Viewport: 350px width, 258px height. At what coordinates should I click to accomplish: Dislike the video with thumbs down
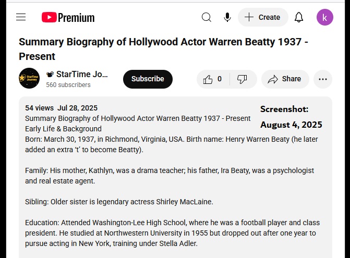pyautogui.click(x=242, y=79)
